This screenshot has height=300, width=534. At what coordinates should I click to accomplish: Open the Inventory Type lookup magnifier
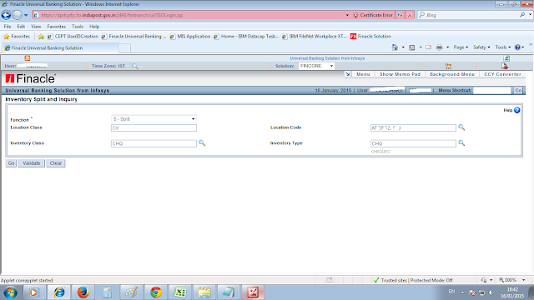pos(461,143)
